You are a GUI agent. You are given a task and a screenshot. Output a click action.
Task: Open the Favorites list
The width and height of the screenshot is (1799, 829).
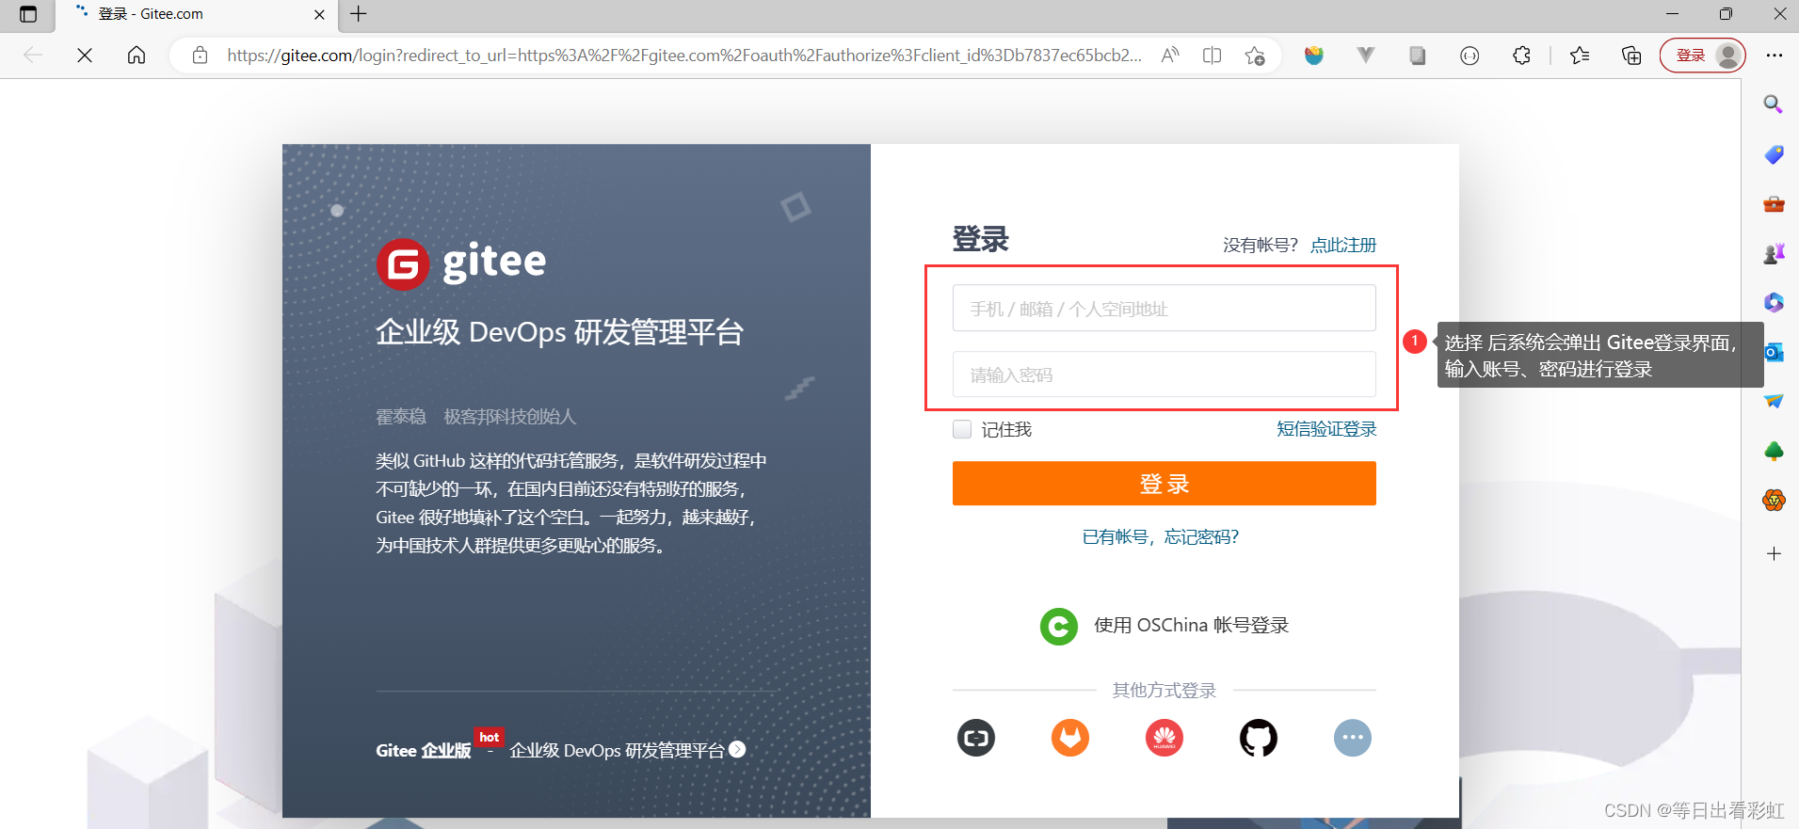[1580, 56]
